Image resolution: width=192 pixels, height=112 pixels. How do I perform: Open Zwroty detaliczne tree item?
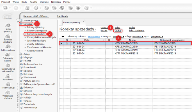click(x=36, y=44)
